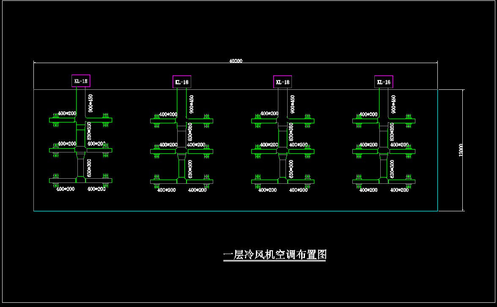
Task: Click the 12000 vertical dimension text
Action: tap(461, 150)
